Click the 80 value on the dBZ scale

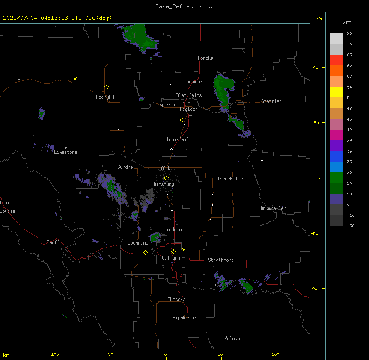[349, 34]
